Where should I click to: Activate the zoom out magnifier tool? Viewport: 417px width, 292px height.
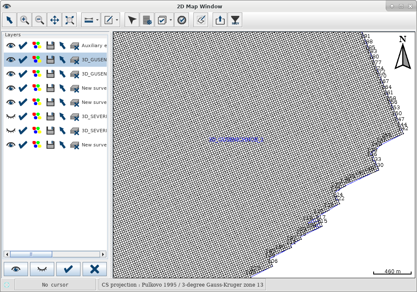tap(39, 20)
